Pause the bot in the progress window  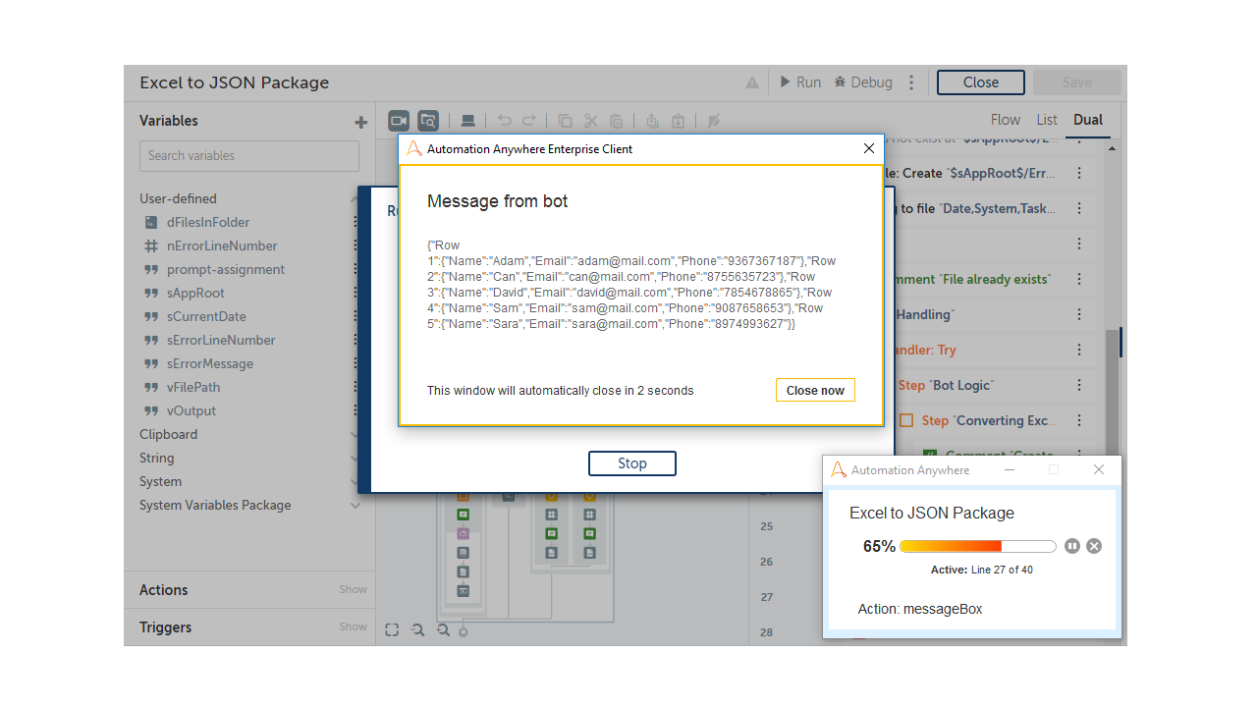[1072, 546]
